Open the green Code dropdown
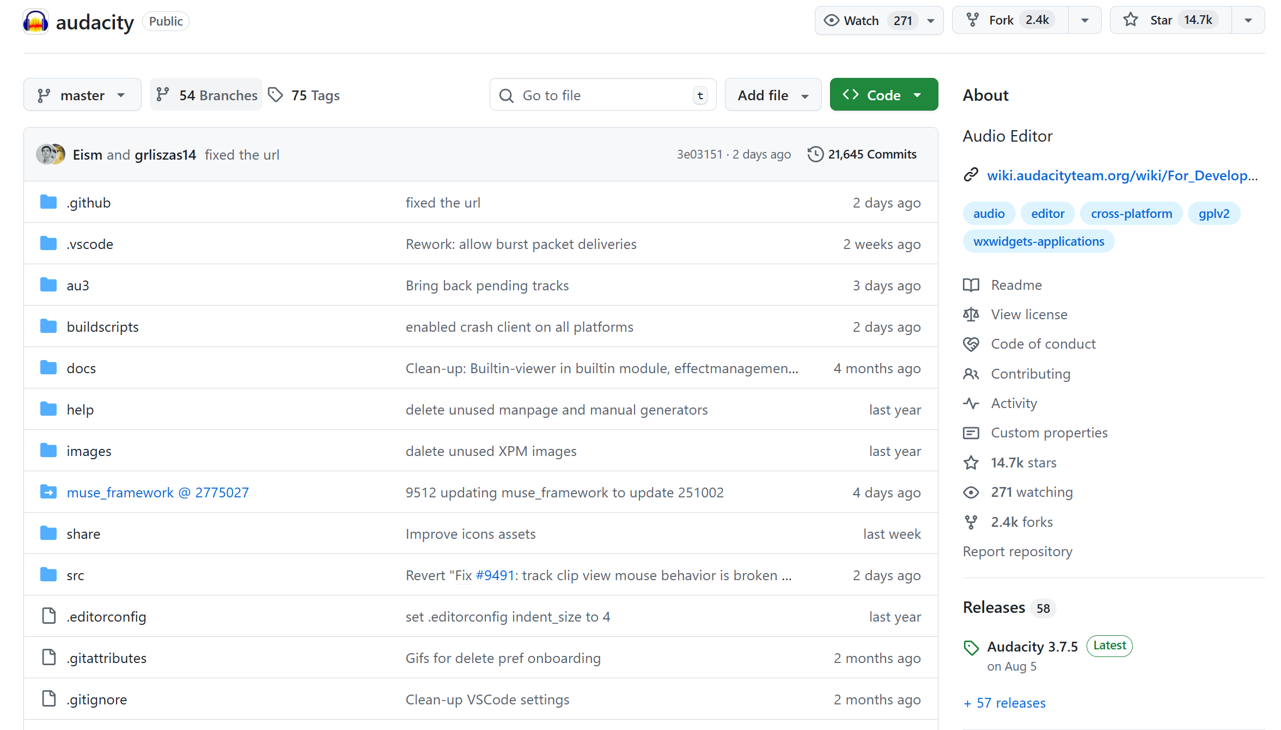 point(883,95)
